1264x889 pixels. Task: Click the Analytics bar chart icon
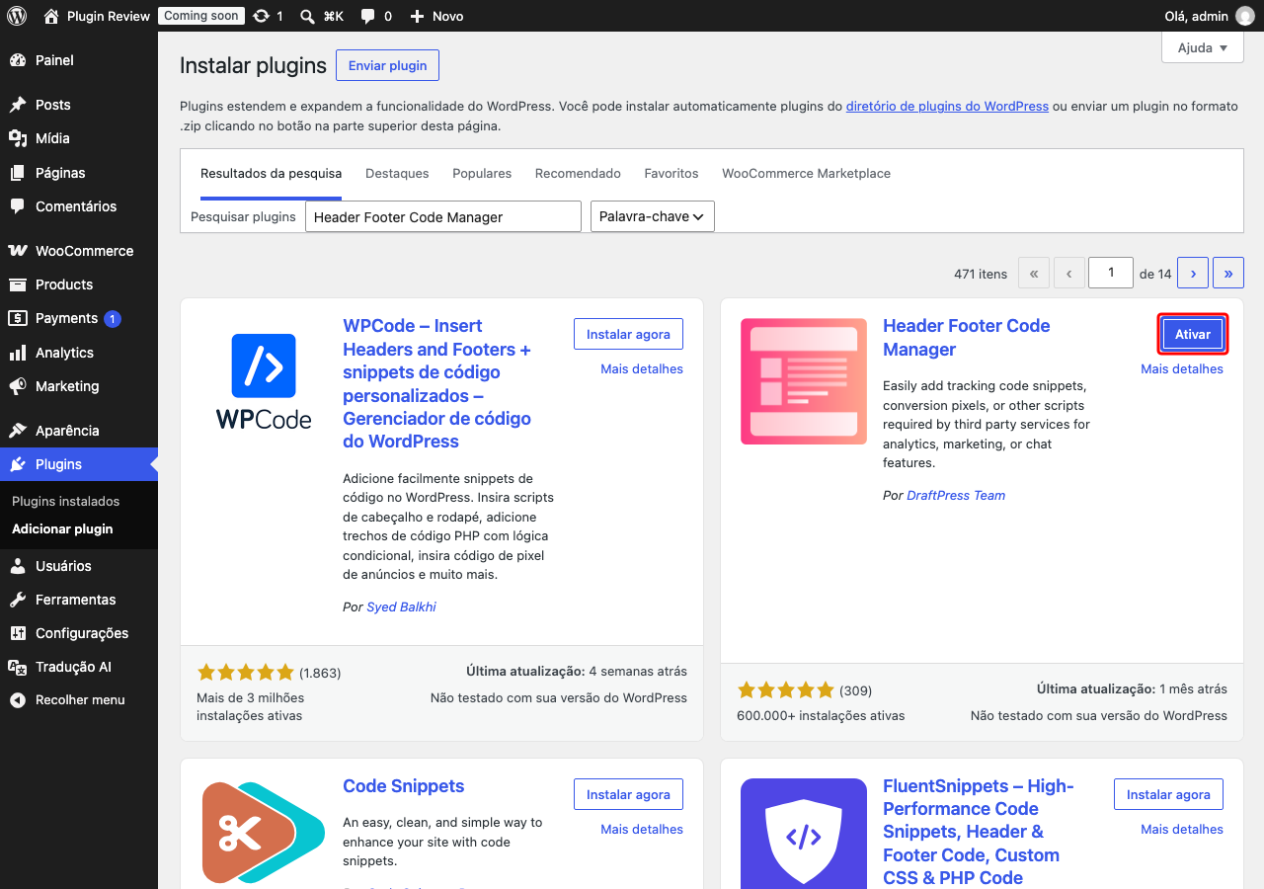pyautogui.click(x=18, y=353)
